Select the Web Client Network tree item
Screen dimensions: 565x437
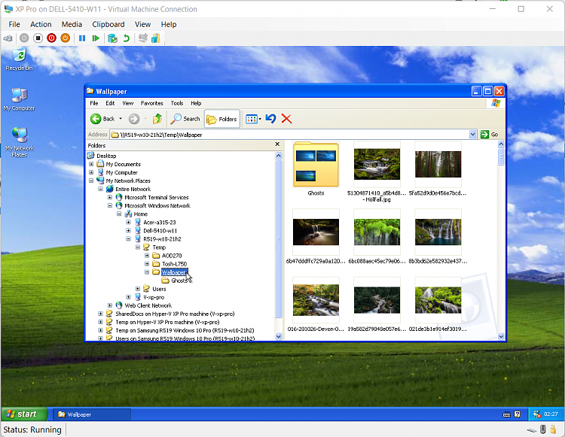point(148,305)
